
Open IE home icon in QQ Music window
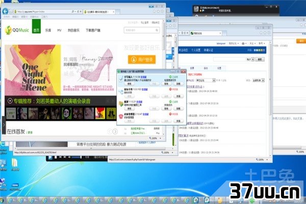[154, 12]
